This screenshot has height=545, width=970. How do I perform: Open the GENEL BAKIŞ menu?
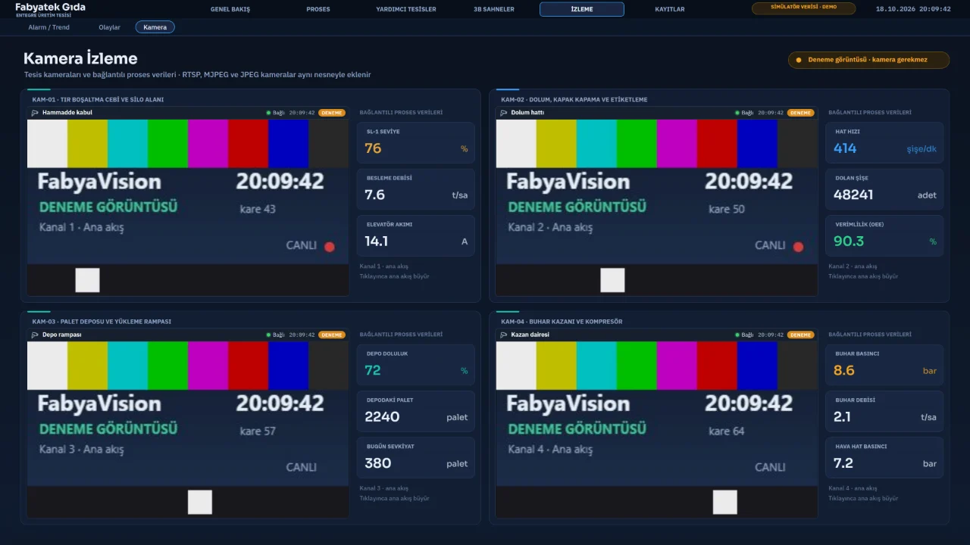coord(230,9)
